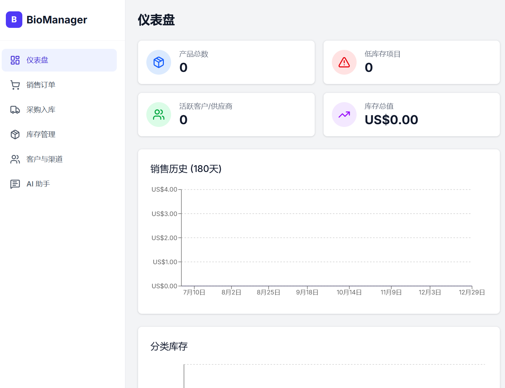Go to 销售订单 in the sidebar
The width and height of the screenshot is (505, 388).
41,85
